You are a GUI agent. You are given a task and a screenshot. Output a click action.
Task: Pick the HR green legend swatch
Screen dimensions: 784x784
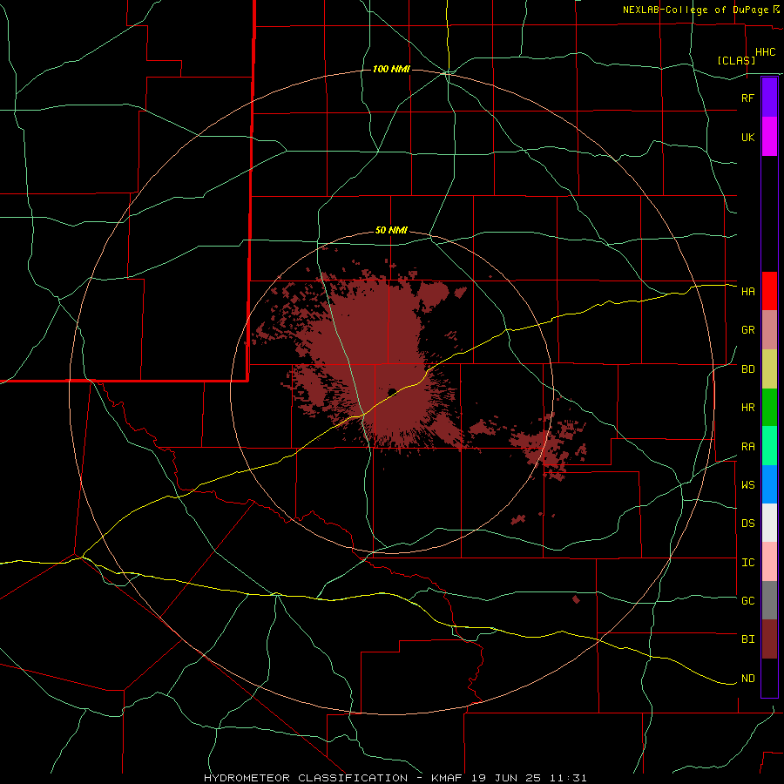(x=769, y=408)
